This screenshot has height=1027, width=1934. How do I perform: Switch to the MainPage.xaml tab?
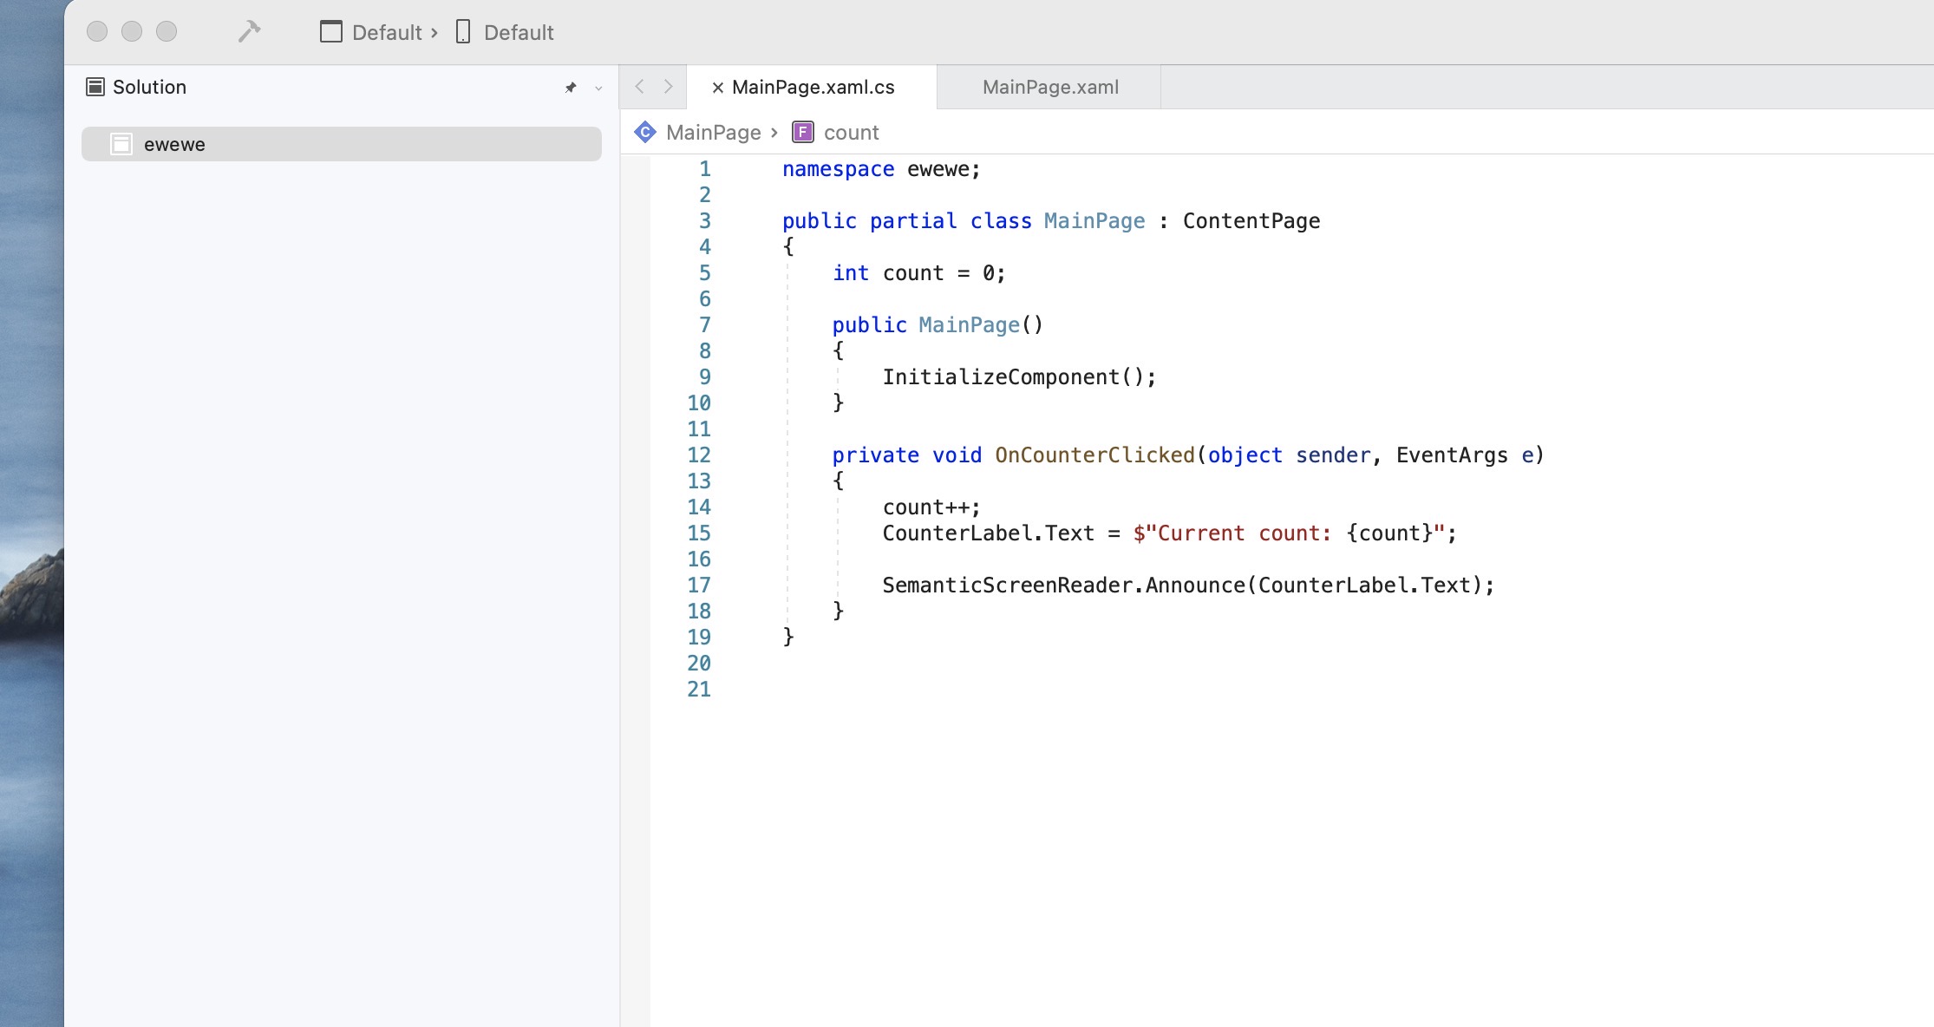(1049, 87)
